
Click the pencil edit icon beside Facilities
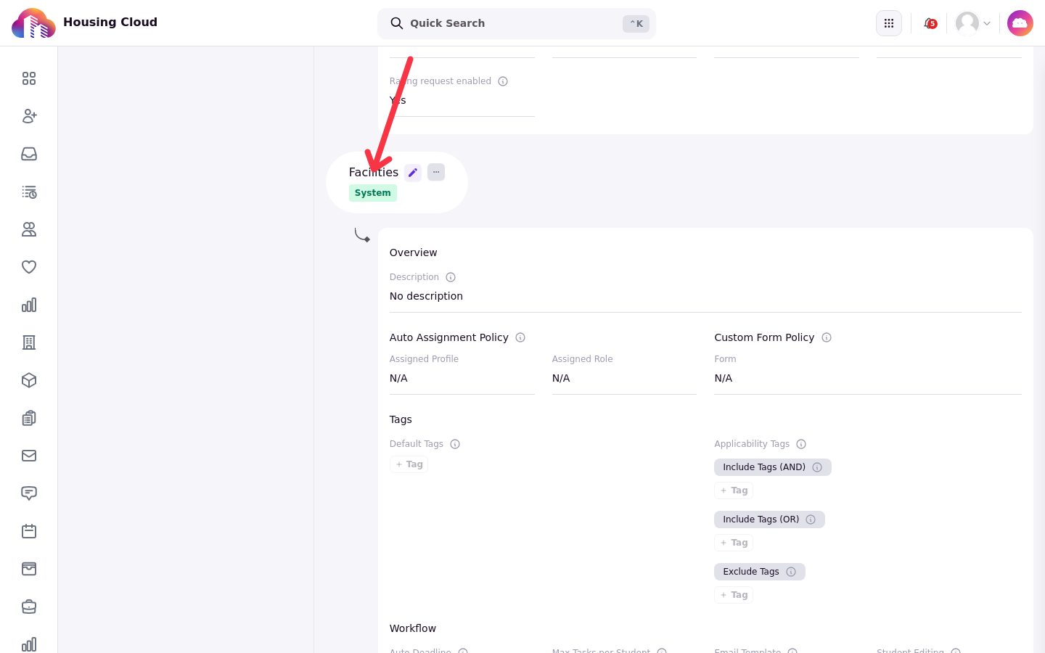tap(413, 173)
